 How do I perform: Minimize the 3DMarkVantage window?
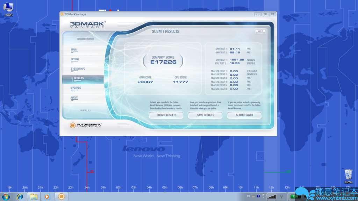tap(258, 14)
